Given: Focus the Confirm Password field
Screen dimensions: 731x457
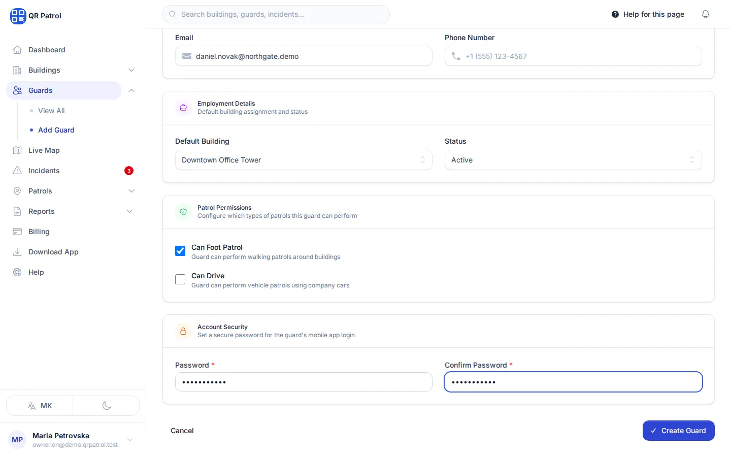Looking at the screenshot, I should [573, 382].
